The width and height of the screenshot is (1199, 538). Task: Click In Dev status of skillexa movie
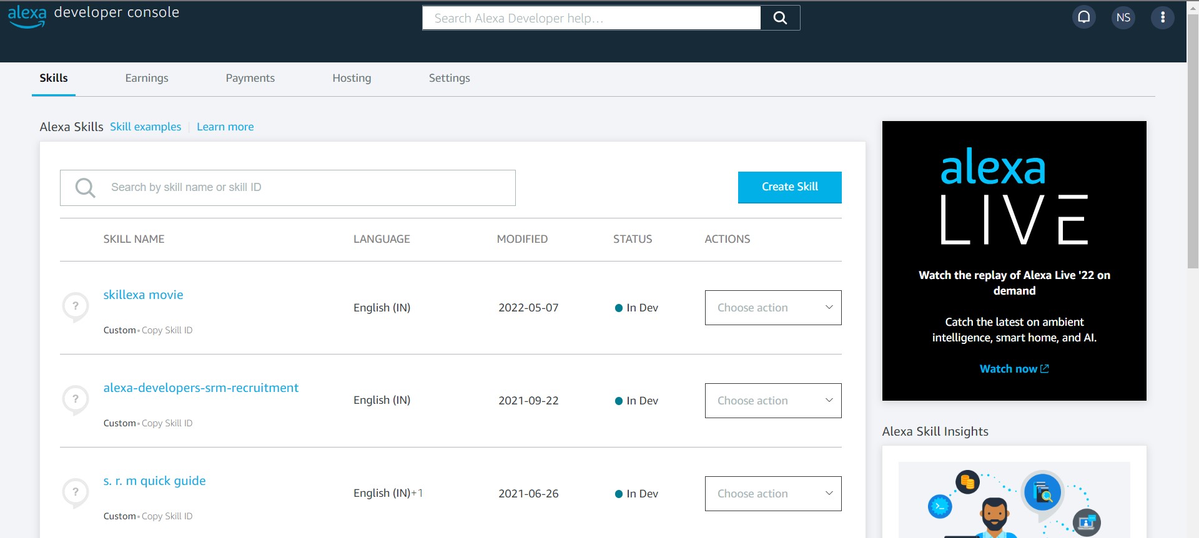tap(636, 308)
